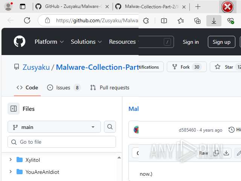Edit this file pencil icon

click(238, 153)
